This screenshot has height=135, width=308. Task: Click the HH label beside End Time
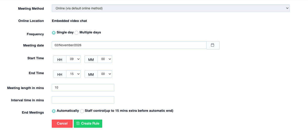pyautogui.click(x=60, y=74)
